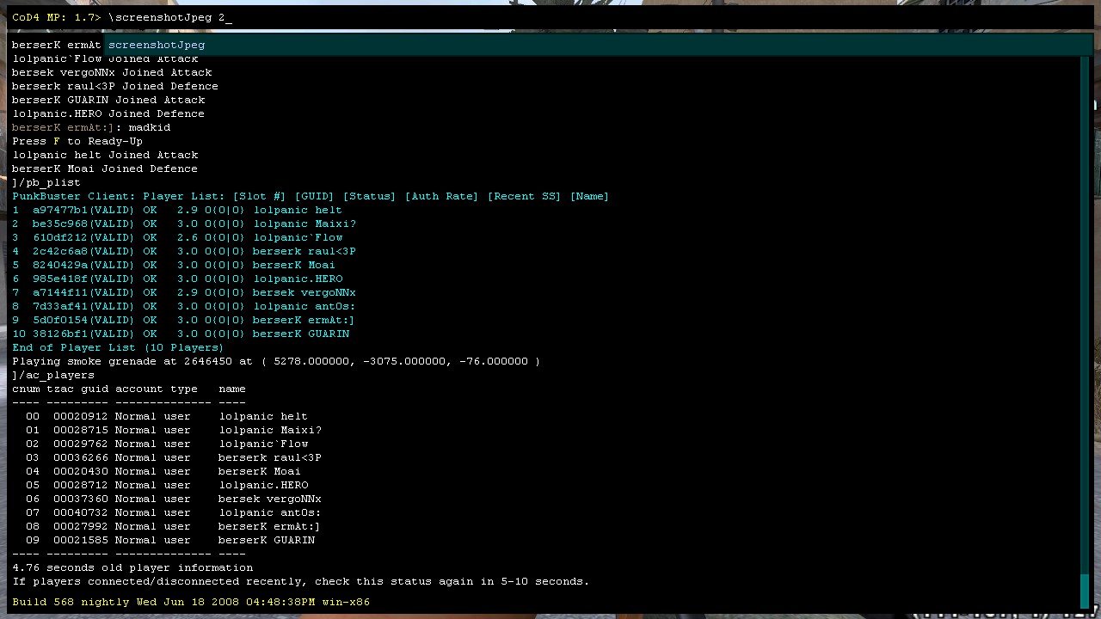Click the console scrollbar on the right edge
Screen dimensions: 1101x619
tap(1085, 331)
